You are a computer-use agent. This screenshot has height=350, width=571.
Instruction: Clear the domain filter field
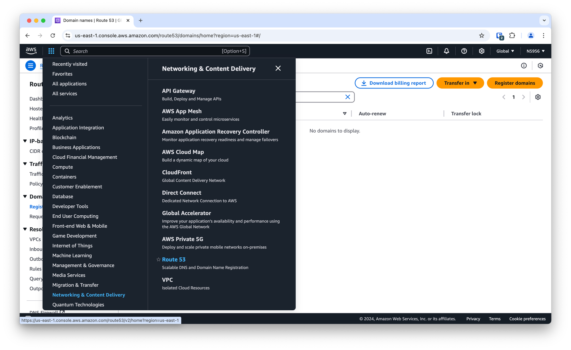pyautogui.click(x=347, y=97)
